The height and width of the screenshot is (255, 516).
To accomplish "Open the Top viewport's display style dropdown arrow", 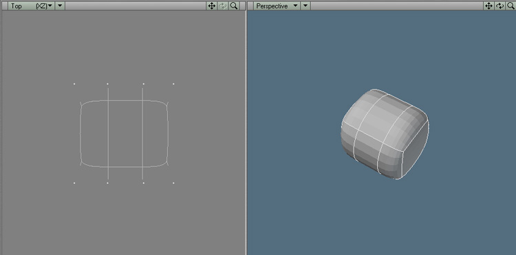I will (60, 6).
